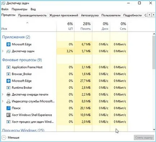Screen dimensions: 156x142
Task: Sort by the Диск column header
Action: pyautogui.click(x=101, y=26)
